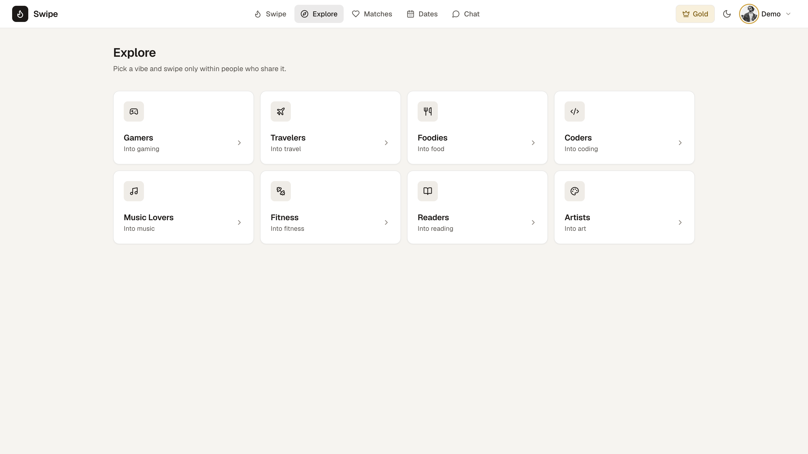
Task: Click the Gold upgrade button
Action: click(695, 14)
